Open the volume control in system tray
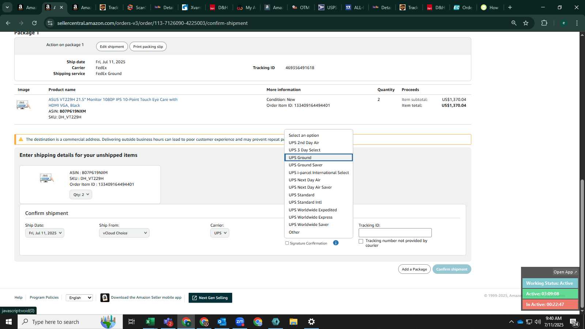The width and height of the screenshot is (585, 329). click(x=538, y=322)
